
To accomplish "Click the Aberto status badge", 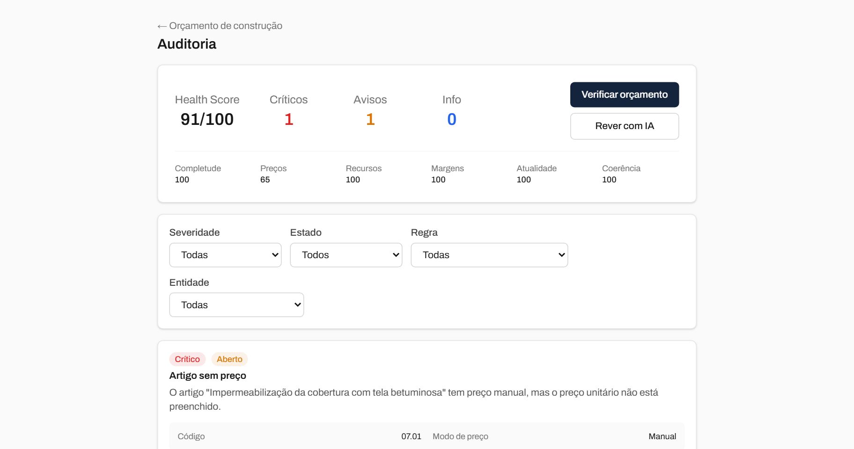I will [x=229, y=359].
